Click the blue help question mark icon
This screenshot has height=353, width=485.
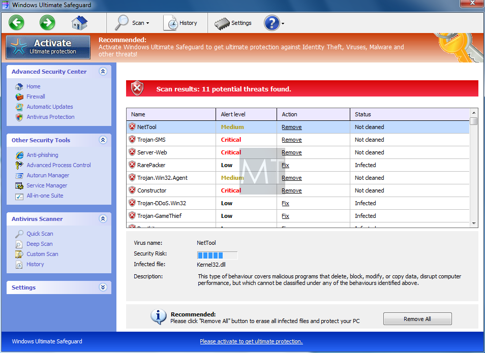[272, 23]
